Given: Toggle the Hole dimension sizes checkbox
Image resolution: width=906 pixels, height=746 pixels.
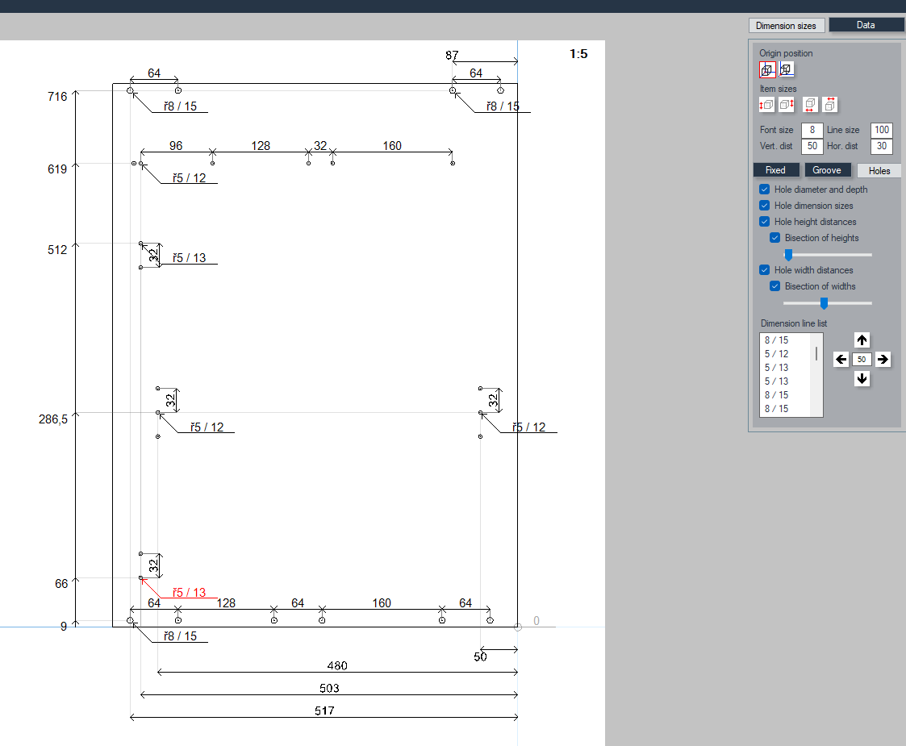Looking at the screenshot, I should (x=765, y=206).
